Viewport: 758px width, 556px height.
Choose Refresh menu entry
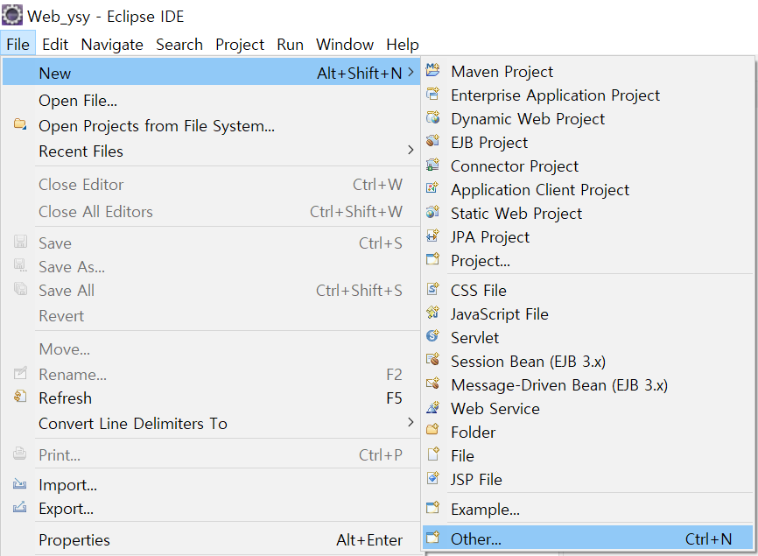212,398
